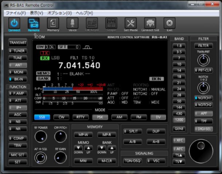The height and width of the screenshot is (174, 222).
Task: Open the CW Keyer icon
Action: [x=92, y=23]
